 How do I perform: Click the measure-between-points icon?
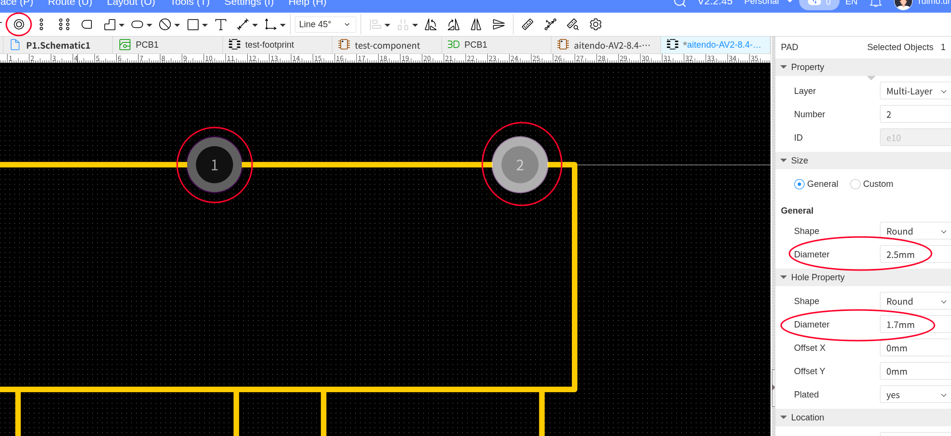click(x=550, y=24)
